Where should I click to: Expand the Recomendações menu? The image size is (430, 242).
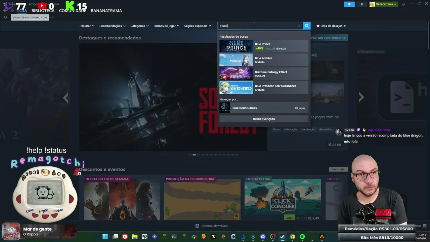112,26
